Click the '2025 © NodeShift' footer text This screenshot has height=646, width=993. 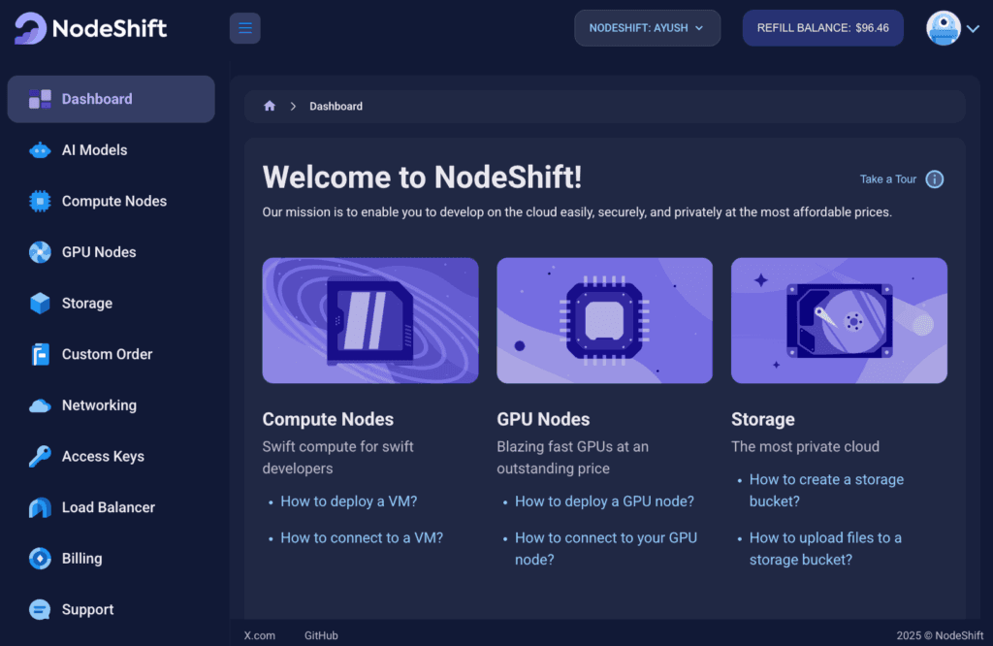940,635
